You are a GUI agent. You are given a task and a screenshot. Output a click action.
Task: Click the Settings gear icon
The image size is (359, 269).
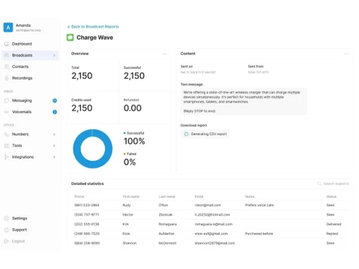6,218
